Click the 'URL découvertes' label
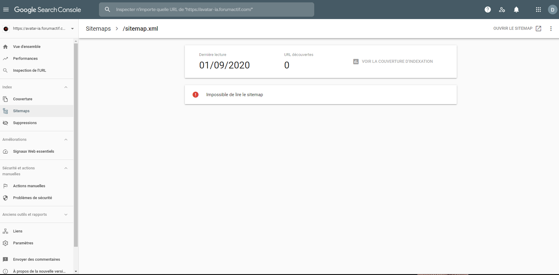This screenshot has width=559, height=275. (x=299, y=55)
